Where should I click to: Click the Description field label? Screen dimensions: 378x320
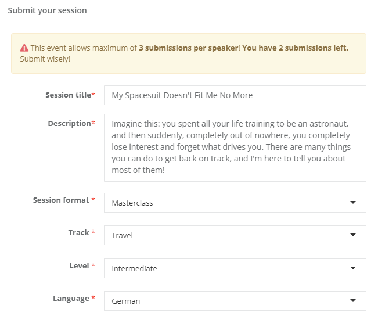tap(69, 123)
